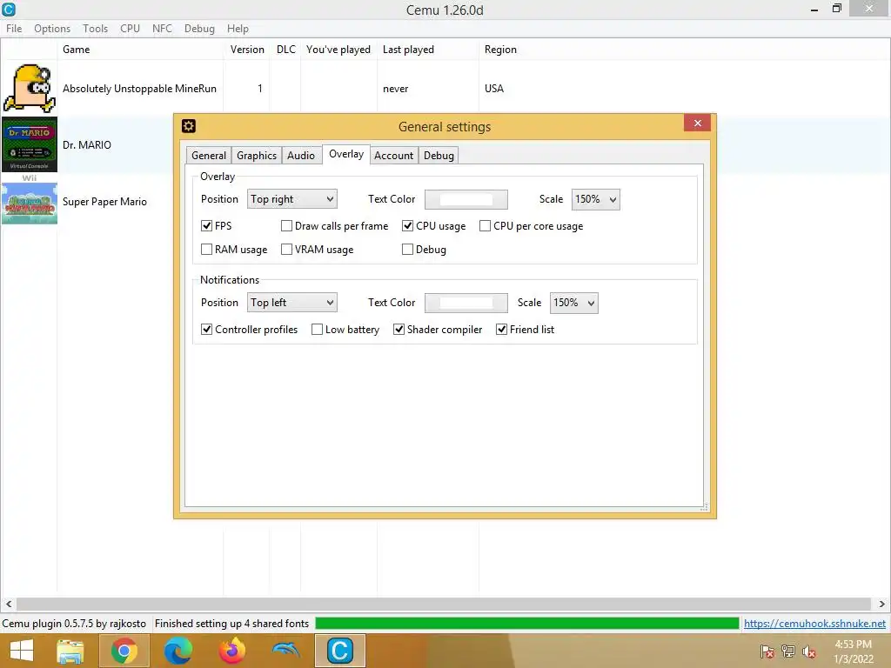Switch to the Graphics tab
The image size is (891, 668).
tap(257, 156)
